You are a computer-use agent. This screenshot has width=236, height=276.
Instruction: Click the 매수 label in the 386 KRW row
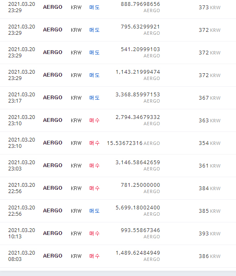(x=94, y=256)
